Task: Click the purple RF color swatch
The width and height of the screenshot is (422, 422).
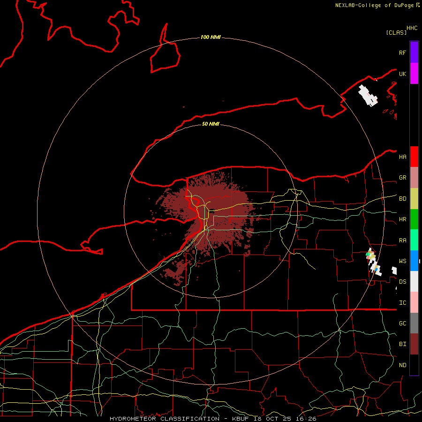Action: 414,53
